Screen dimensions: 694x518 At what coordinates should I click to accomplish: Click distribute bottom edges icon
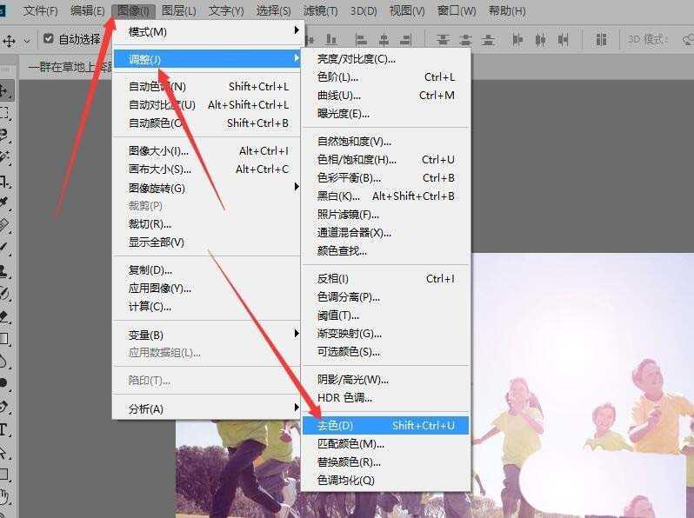point(488,40)
